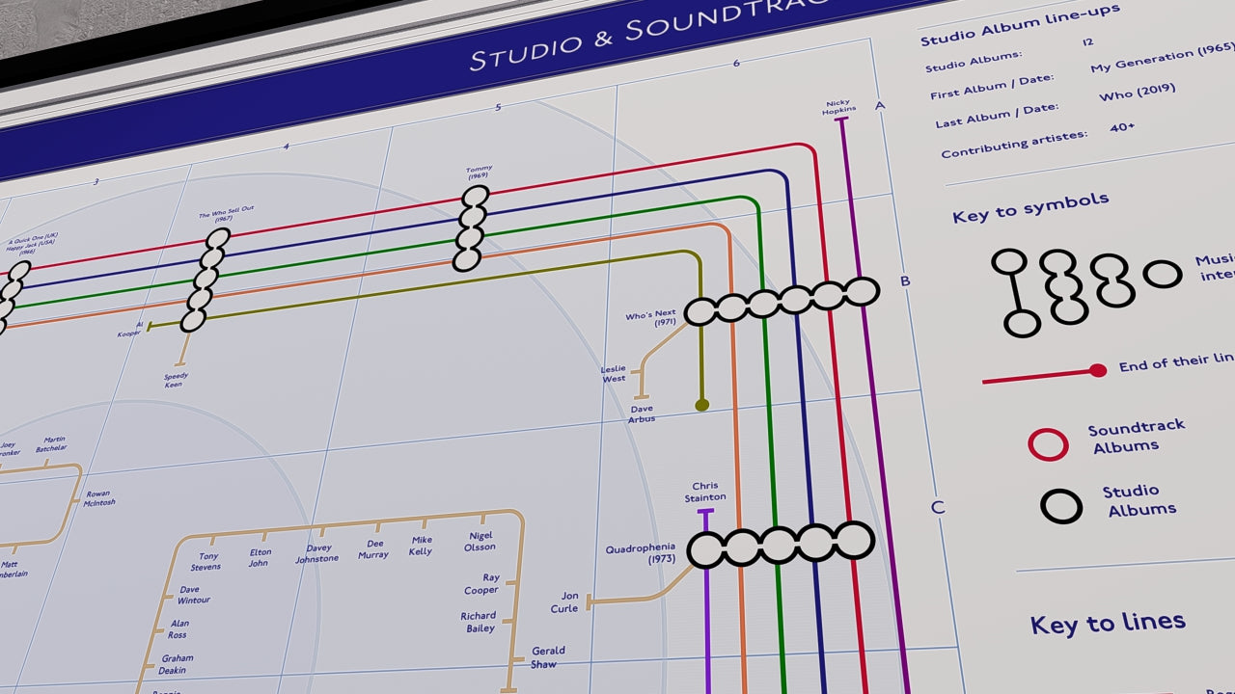The width and height of the screenshot is (1235, 694).
Task: Click the Chris Stainton name label
Action: [705, 492]
